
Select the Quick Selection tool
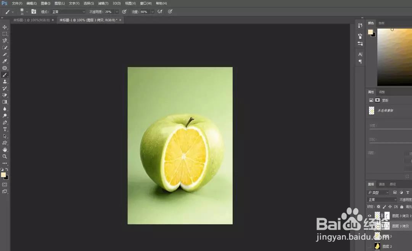pyautogui.click(x=5, y=48)
